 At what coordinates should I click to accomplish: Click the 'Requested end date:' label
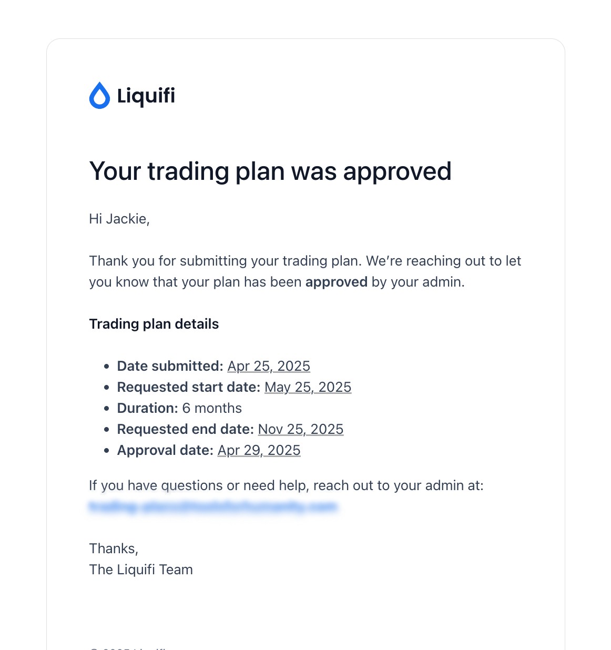pos(186,429)
